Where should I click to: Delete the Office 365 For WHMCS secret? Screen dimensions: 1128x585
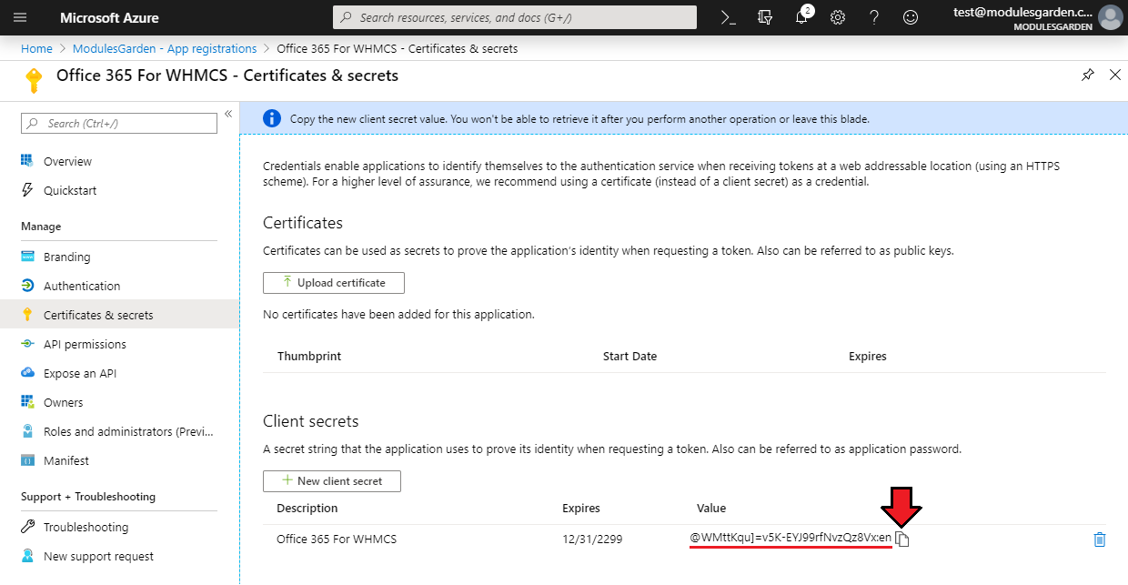coord(1099,539)
